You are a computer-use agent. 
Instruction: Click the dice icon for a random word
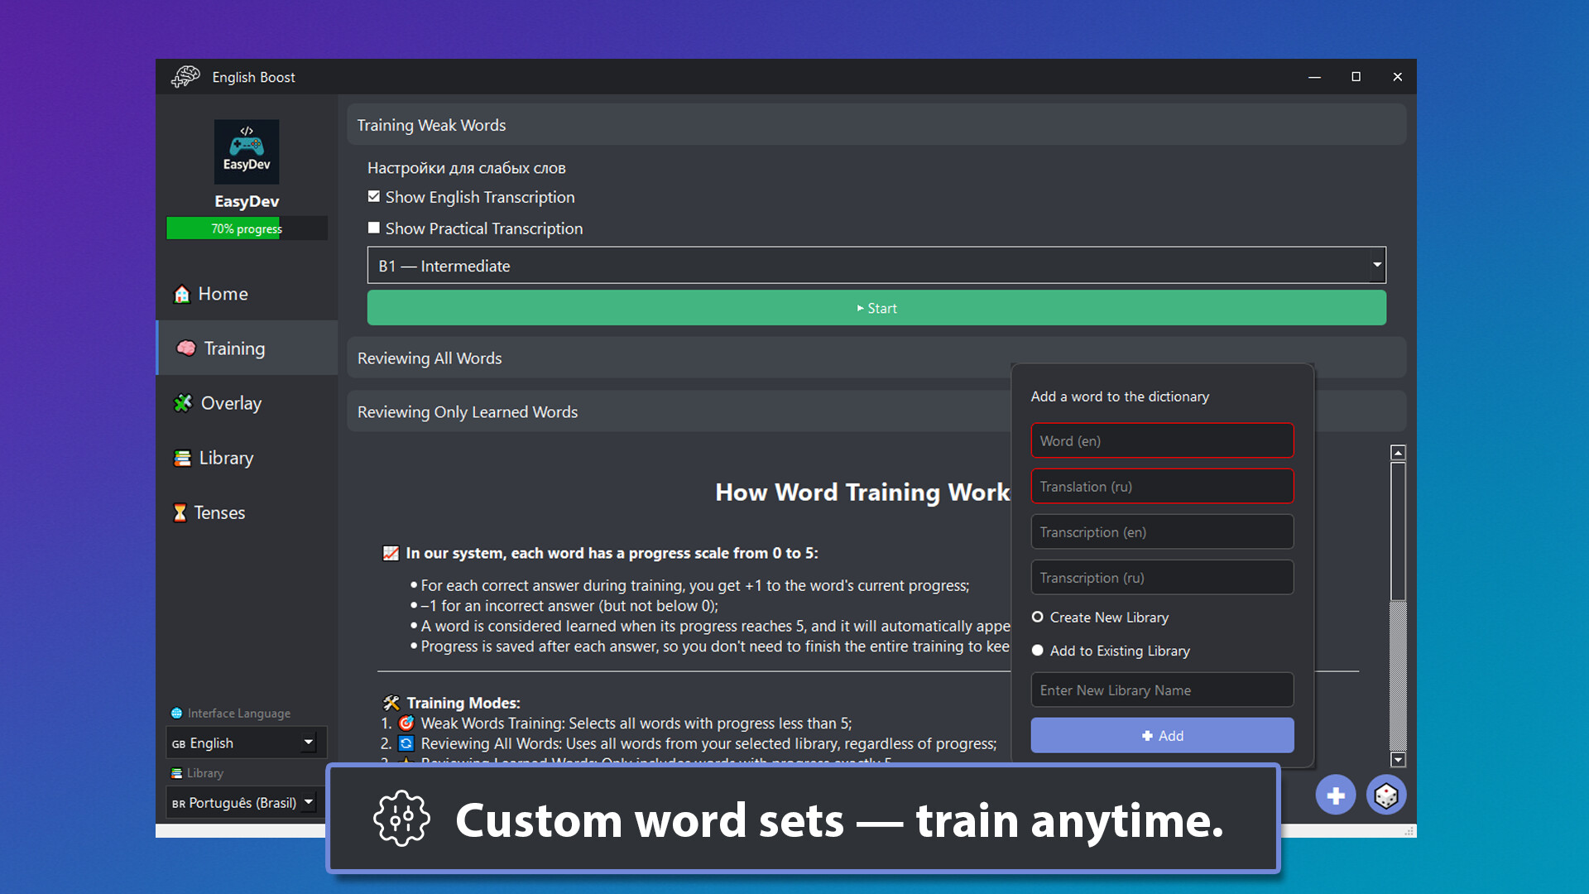tap(1386, 795)
